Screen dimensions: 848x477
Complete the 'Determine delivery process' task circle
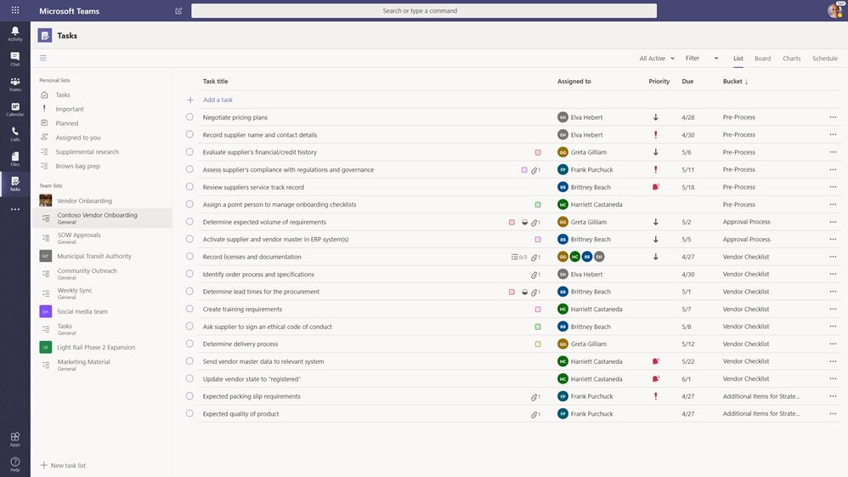189,344
